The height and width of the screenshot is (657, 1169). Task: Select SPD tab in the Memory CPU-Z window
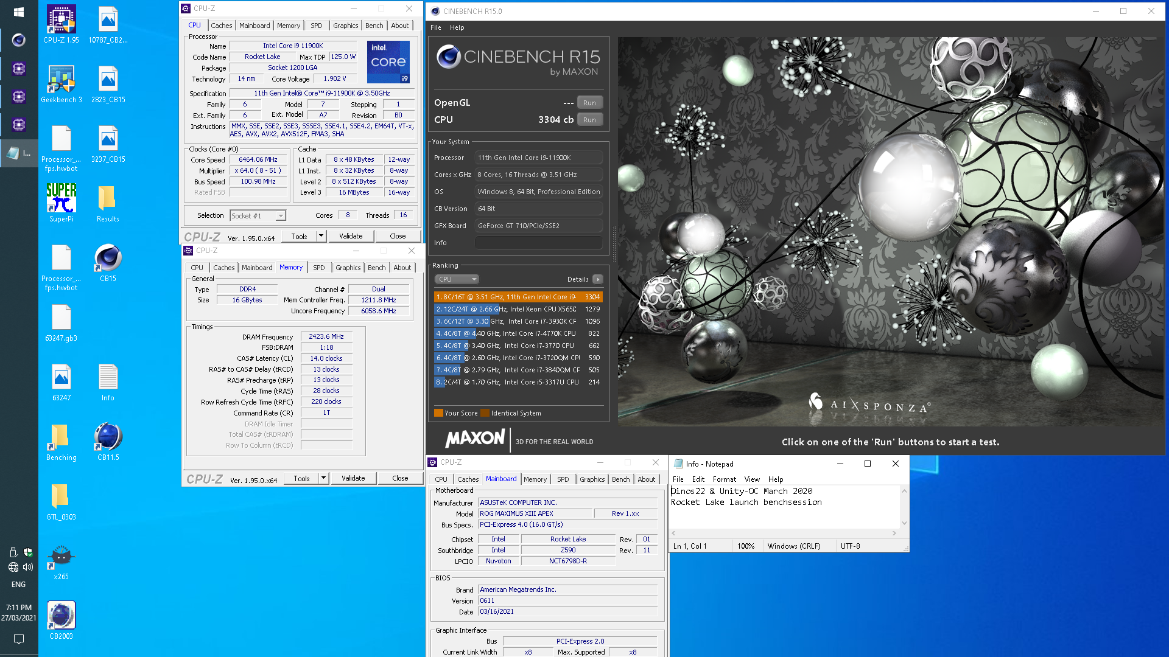[x=318, y=268]
